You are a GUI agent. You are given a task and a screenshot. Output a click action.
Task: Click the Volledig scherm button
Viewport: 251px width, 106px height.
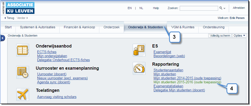click(x=220, y=36)
